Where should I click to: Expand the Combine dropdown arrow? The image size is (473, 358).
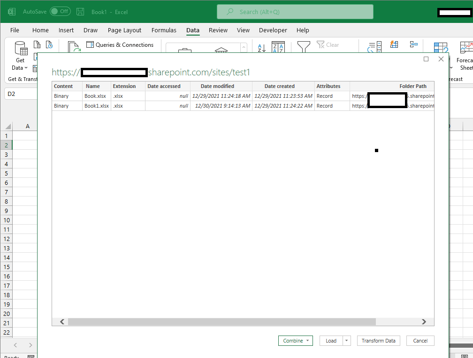click(308, 341)
